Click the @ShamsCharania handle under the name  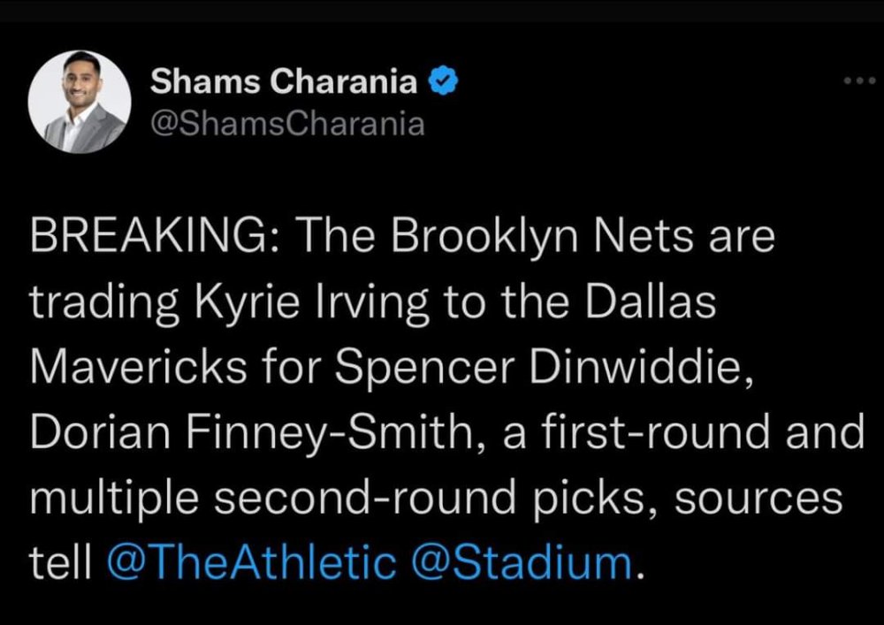287,124
